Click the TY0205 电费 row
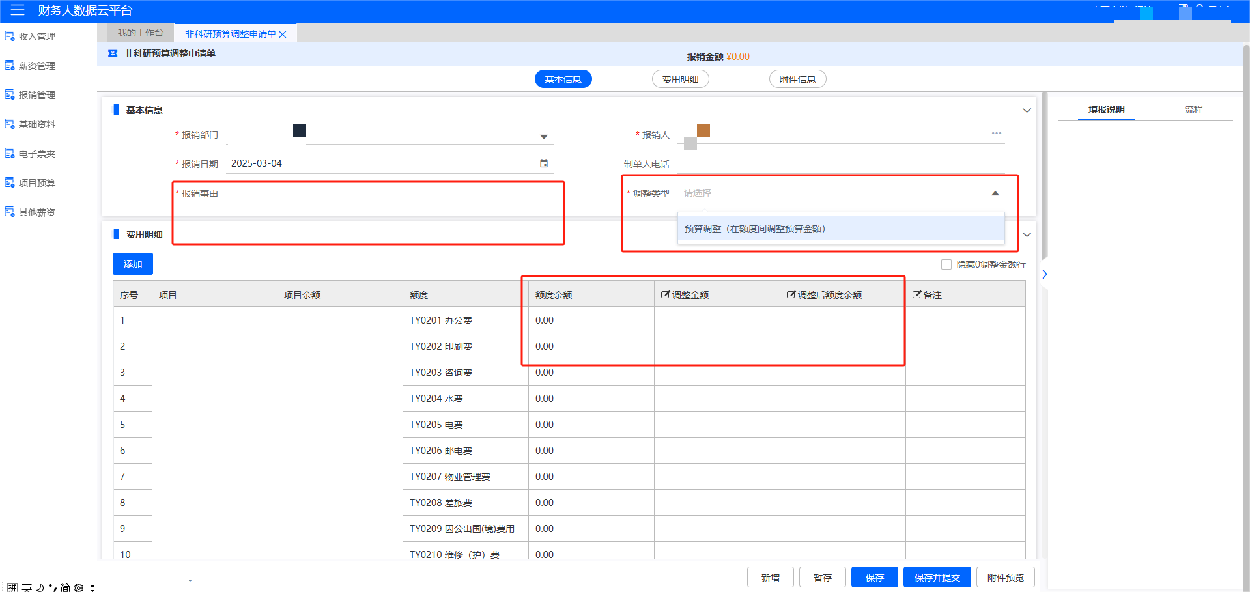The image size is (1250, 592). 569,425
